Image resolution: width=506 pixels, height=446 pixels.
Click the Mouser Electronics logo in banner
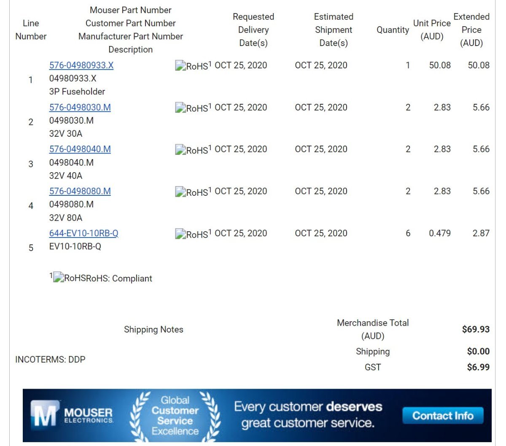[72, 415]
